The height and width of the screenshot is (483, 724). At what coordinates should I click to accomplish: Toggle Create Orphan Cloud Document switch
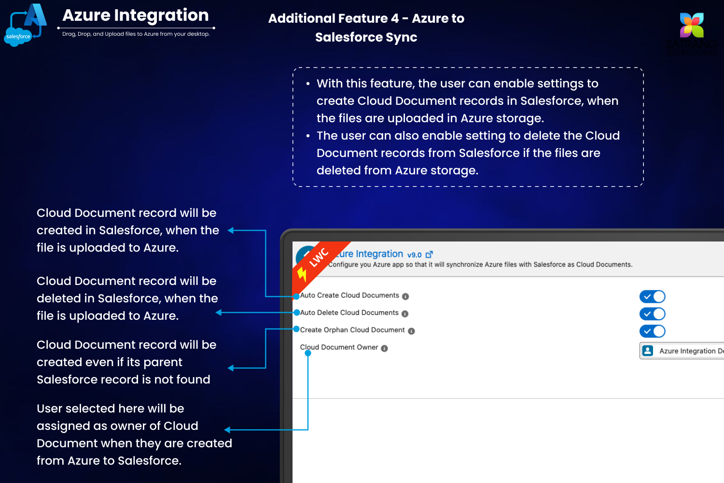coord(652,331)
